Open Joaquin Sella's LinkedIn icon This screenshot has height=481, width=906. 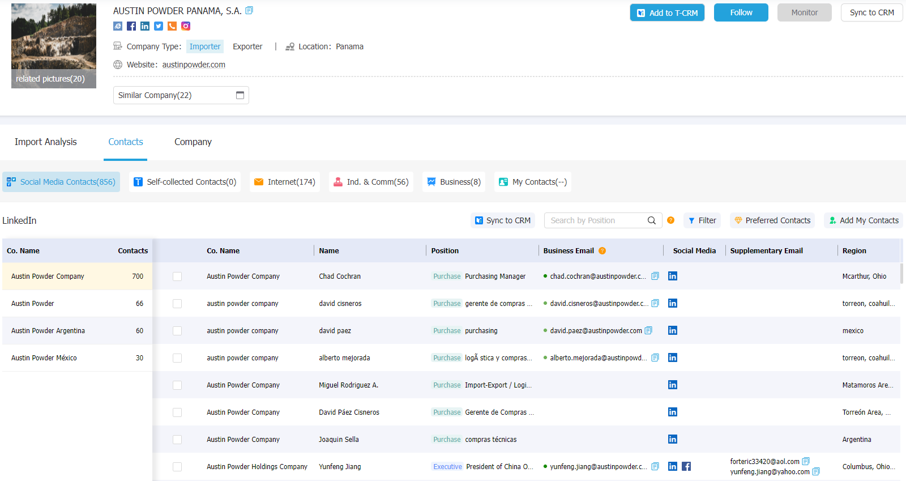pyautogui.click(x=673, y=439)
